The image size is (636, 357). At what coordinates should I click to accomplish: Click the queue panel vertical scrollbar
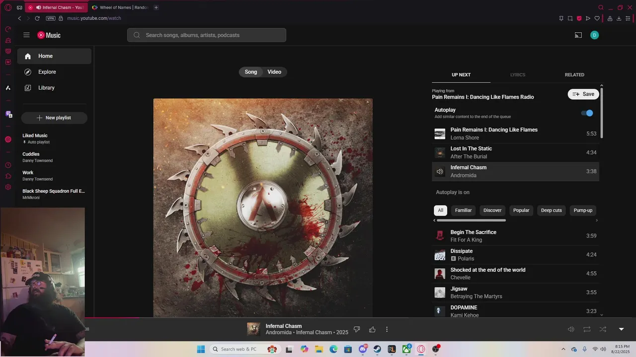coord(602,113)
